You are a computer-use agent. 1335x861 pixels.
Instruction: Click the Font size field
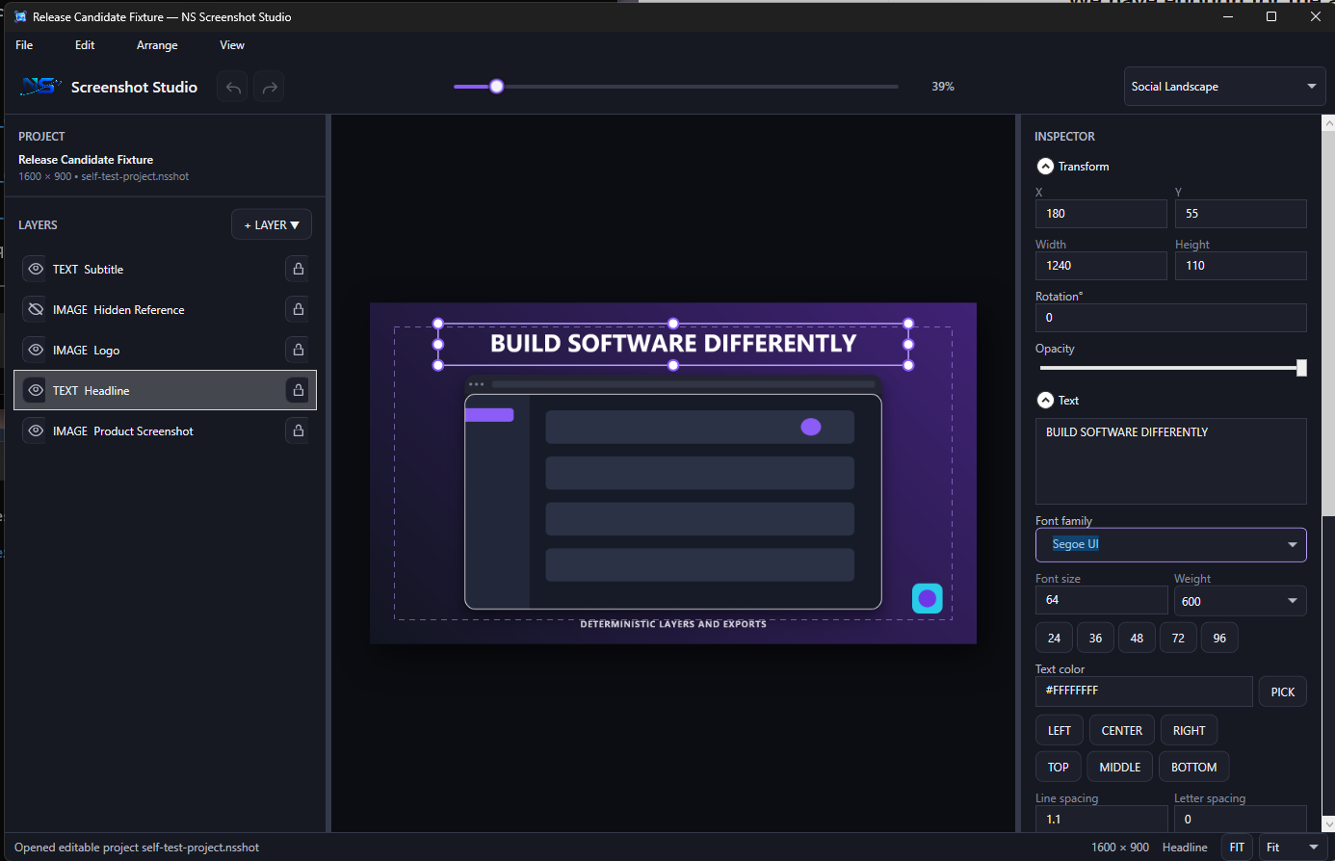click(x=1102, y=600)
